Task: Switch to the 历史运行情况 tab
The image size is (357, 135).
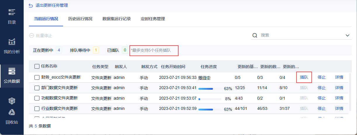Action: pyautogui.click(x=80, y=19)
